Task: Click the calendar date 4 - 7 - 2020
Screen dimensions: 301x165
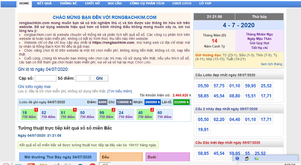Action: pos(239,25)
